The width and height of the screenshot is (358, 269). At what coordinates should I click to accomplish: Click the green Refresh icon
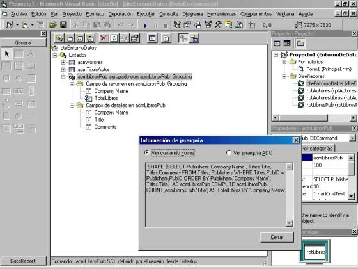114,38
